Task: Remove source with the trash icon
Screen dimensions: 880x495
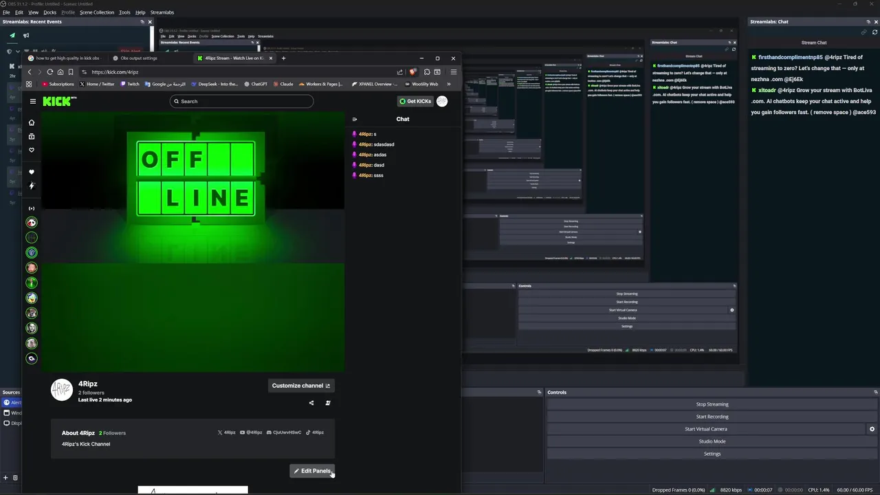Action: 15,478
